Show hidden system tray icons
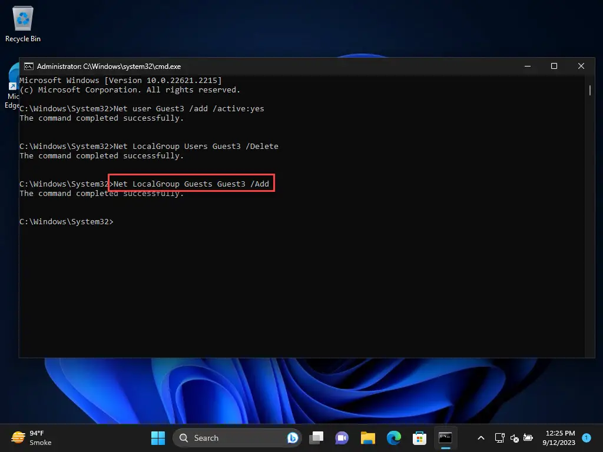 481,438
